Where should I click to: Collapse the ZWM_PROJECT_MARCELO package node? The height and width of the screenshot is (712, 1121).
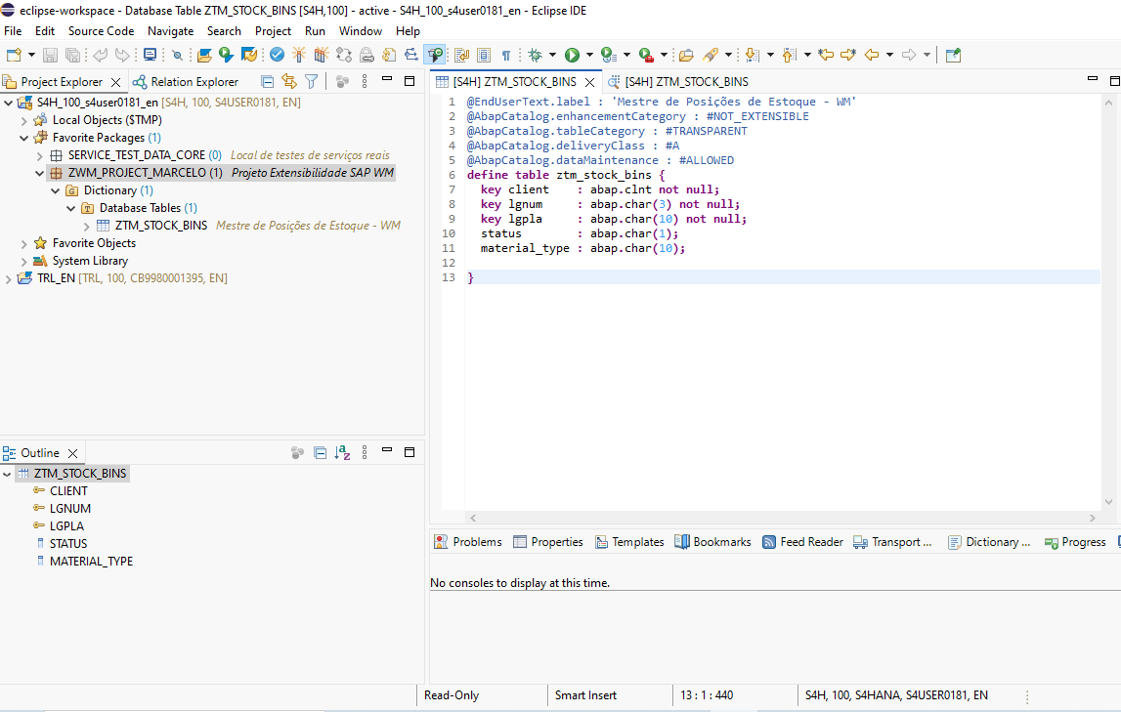tap(40, 173)
